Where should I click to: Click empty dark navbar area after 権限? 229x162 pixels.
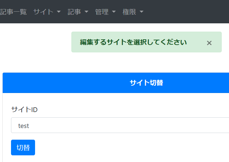coord(187,12)
